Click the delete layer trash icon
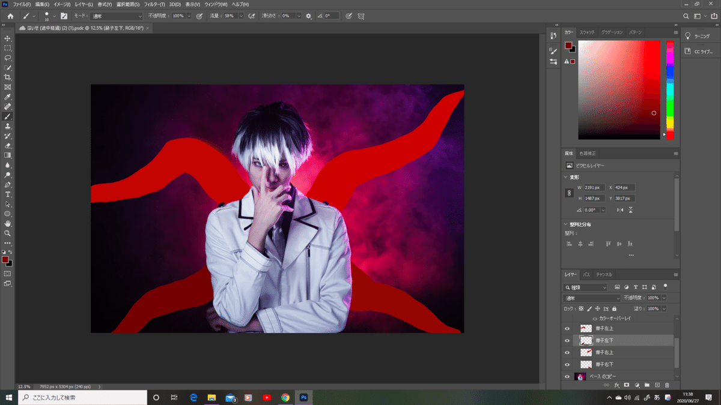721x405 pixels. tap(667, 385)
